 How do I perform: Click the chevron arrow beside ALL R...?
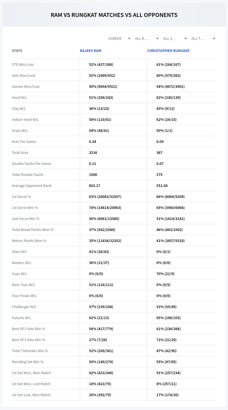(x=158, y=38)
